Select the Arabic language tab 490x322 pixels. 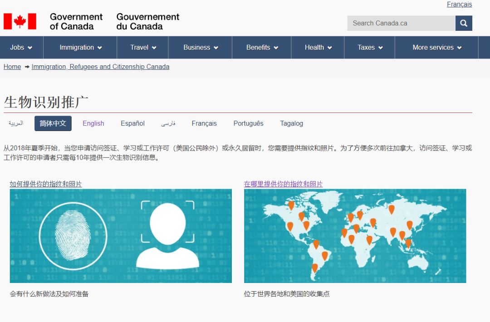click(16, 123)
